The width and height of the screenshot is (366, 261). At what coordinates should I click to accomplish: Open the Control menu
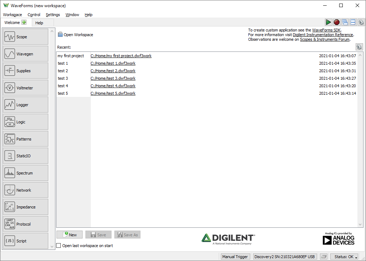click(34, 14)
